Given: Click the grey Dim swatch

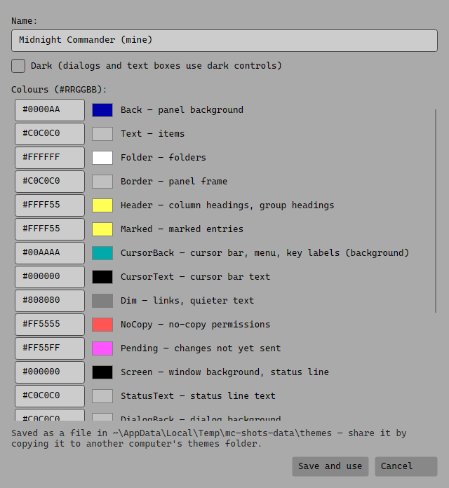Looking at the screenshot, I should (x=102, y=301).
